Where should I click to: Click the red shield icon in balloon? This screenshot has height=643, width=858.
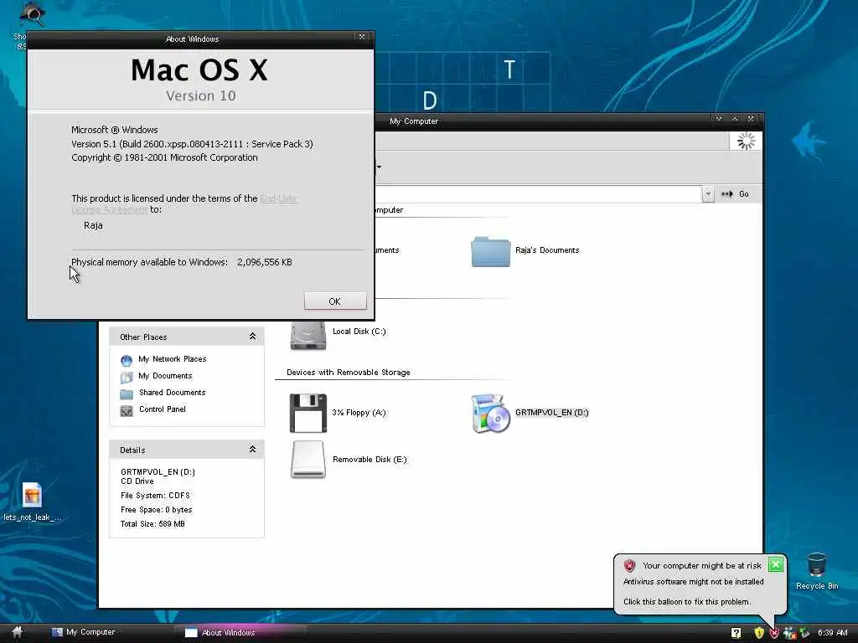coord(629,565)
